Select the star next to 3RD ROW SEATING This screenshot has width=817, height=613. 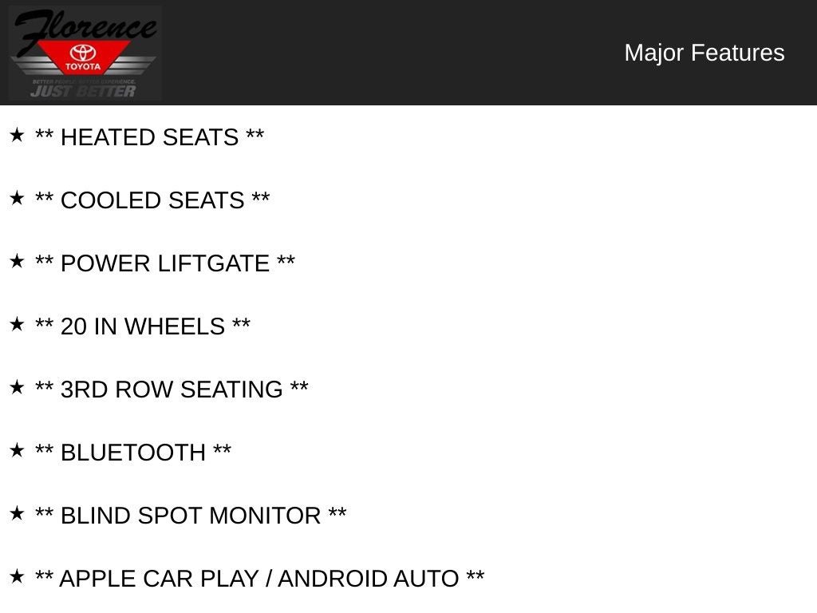click(17, 387)
